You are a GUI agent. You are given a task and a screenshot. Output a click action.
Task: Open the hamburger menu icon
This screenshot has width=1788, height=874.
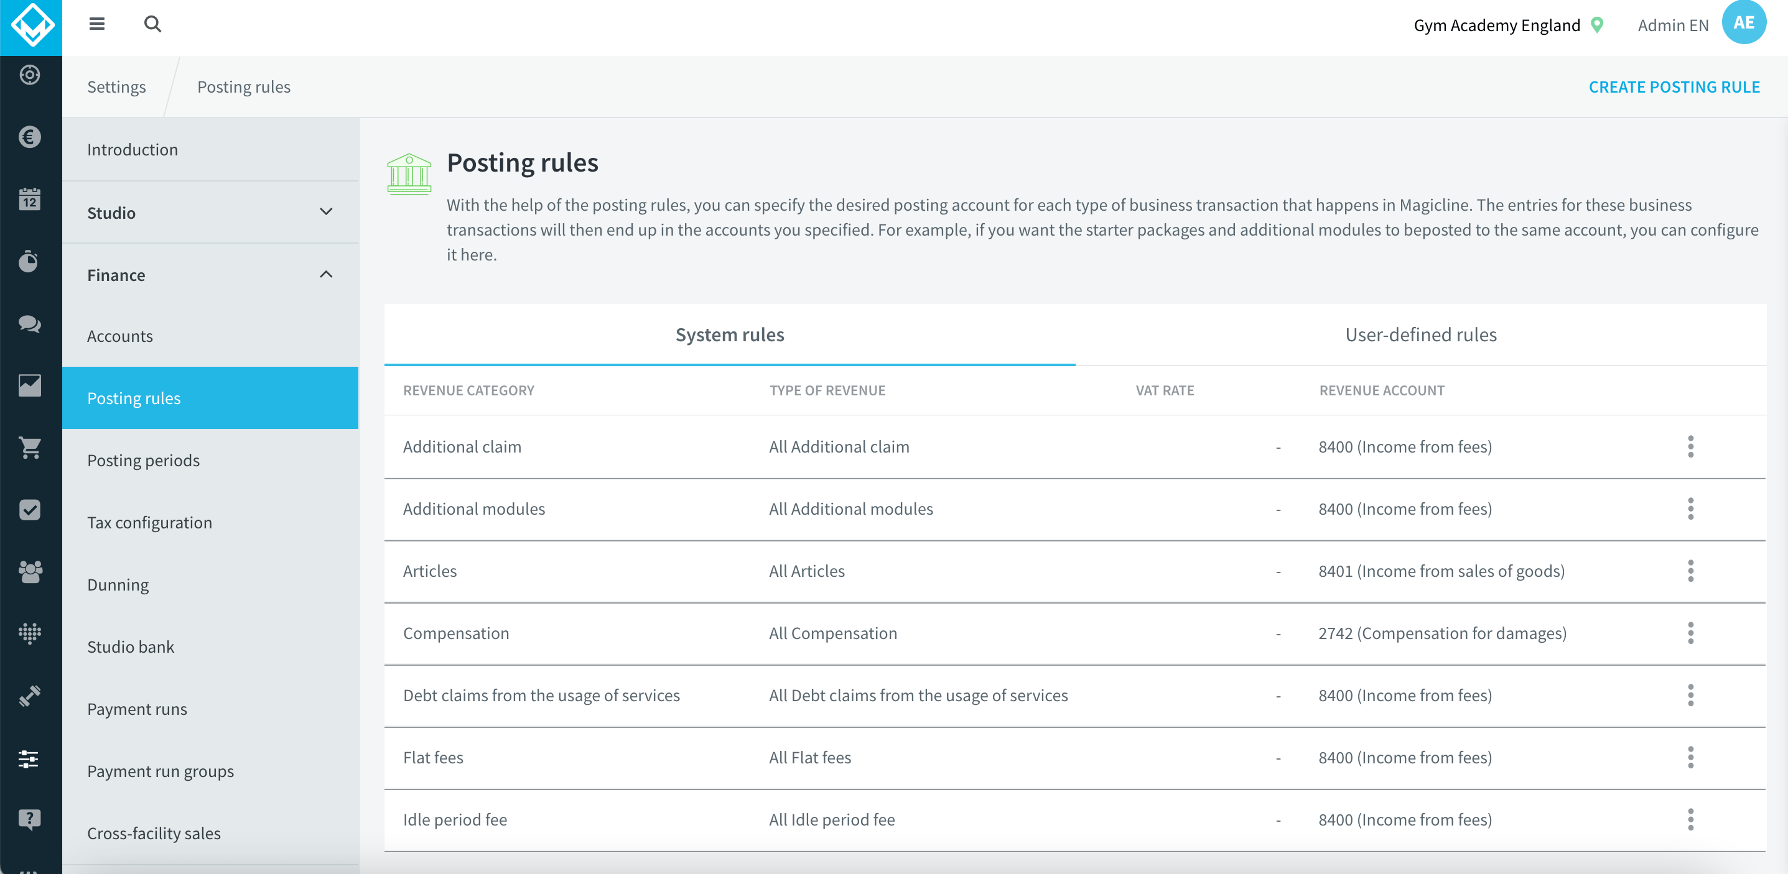(x=96, y=24)
